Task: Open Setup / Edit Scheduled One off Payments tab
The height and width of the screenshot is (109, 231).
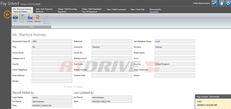Action: pyautogui.click(x=92, y=10)
